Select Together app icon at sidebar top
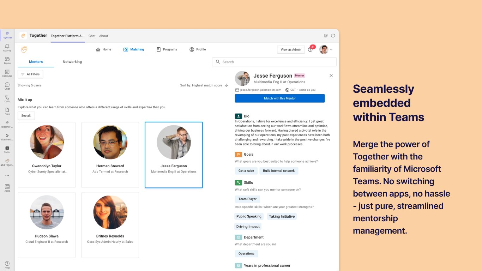Viewport: 482px width, 271px height. 7,35
